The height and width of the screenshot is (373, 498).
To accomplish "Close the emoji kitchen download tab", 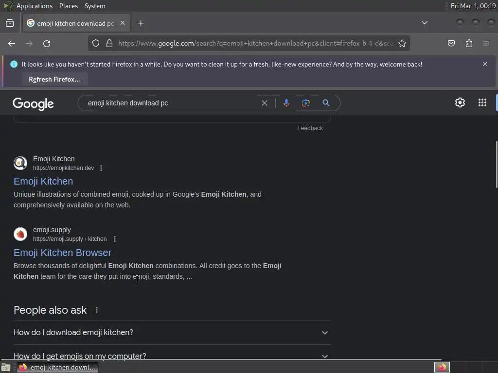I will tap(123, 23).
